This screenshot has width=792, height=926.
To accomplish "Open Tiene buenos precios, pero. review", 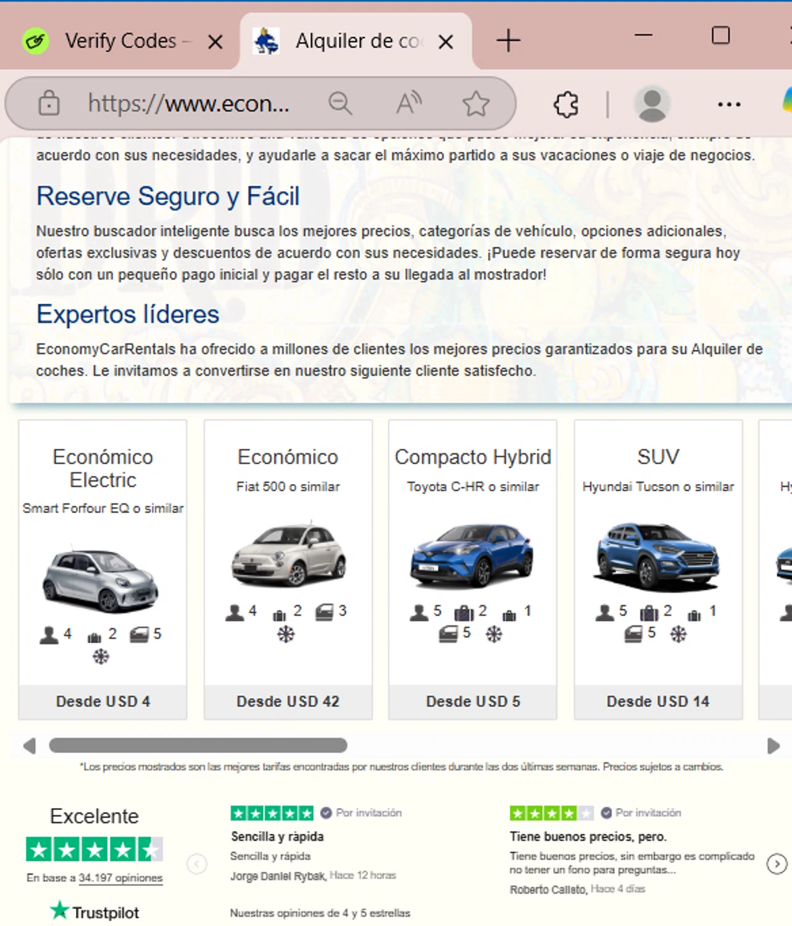I will (x=588, y=836).
